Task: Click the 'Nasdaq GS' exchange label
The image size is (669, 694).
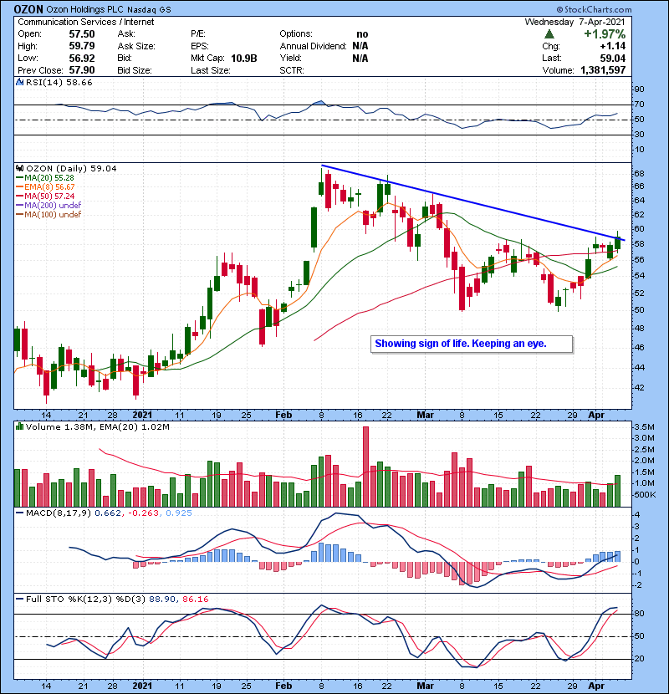Action: 149,10
